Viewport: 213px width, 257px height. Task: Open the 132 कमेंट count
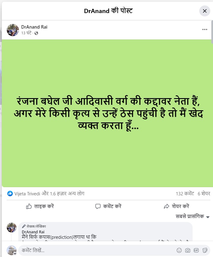point(185,194)
